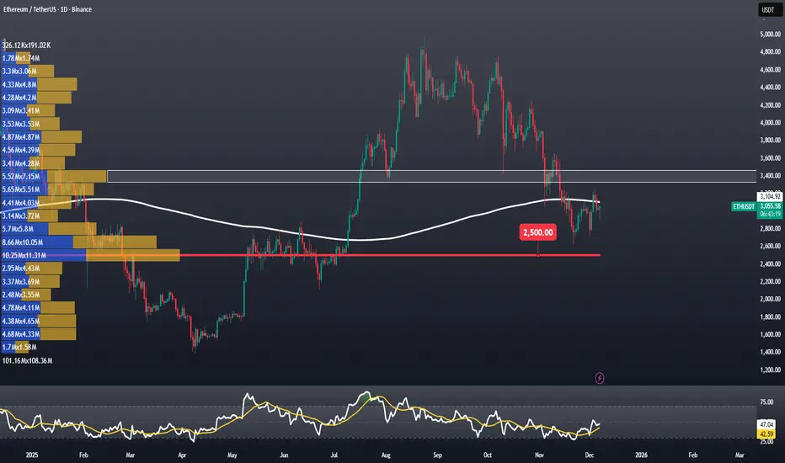Click the 101.16Mx108.36M volume total
Viewport: 785px width, 463px height.
pos(28,360)
